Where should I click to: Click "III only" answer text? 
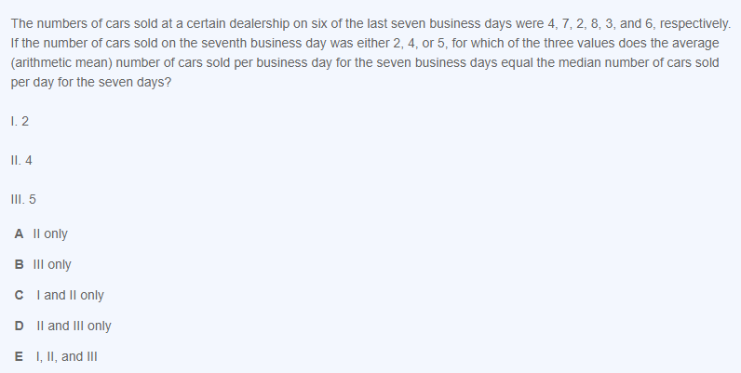52,264
